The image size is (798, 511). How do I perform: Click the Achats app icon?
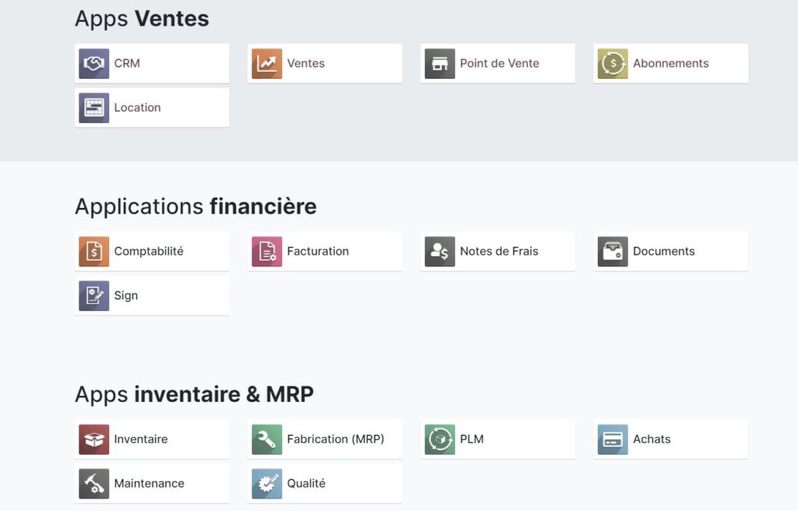612,439
